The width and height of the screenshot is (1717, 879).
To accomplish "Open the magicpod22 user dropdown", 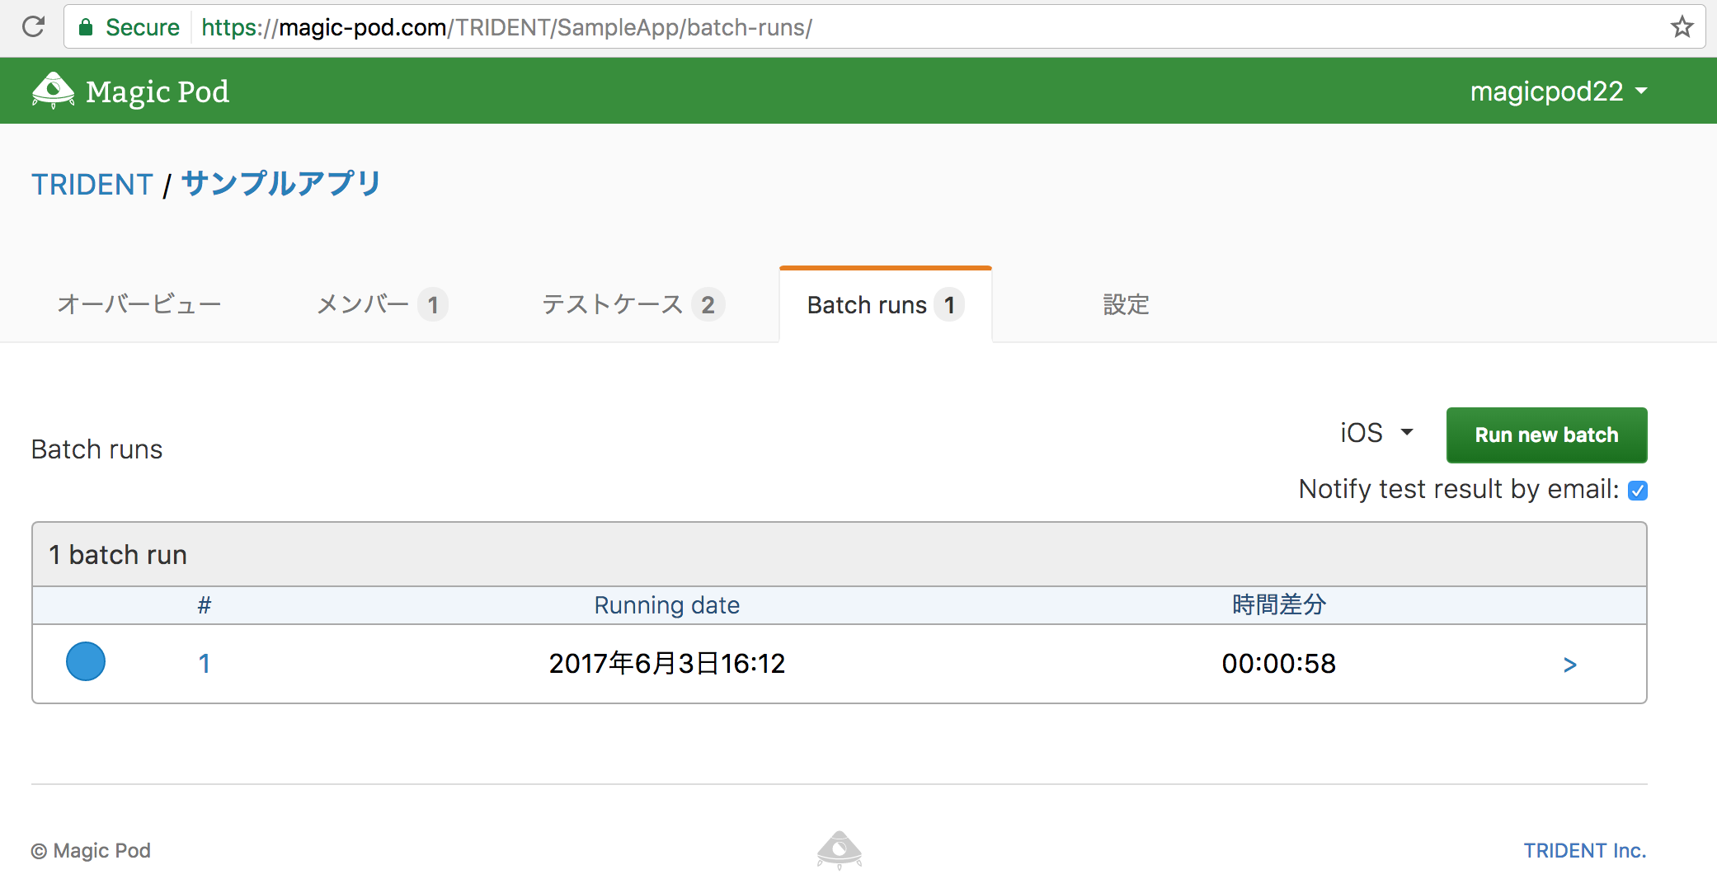I will coord(1559,91).
